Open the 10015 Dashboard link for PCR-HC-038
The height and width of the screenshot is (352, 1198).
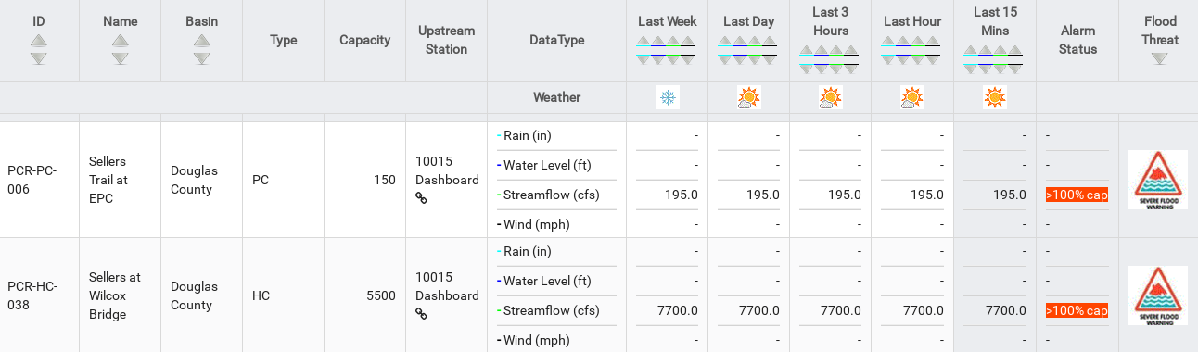click(x=446, y=286)
